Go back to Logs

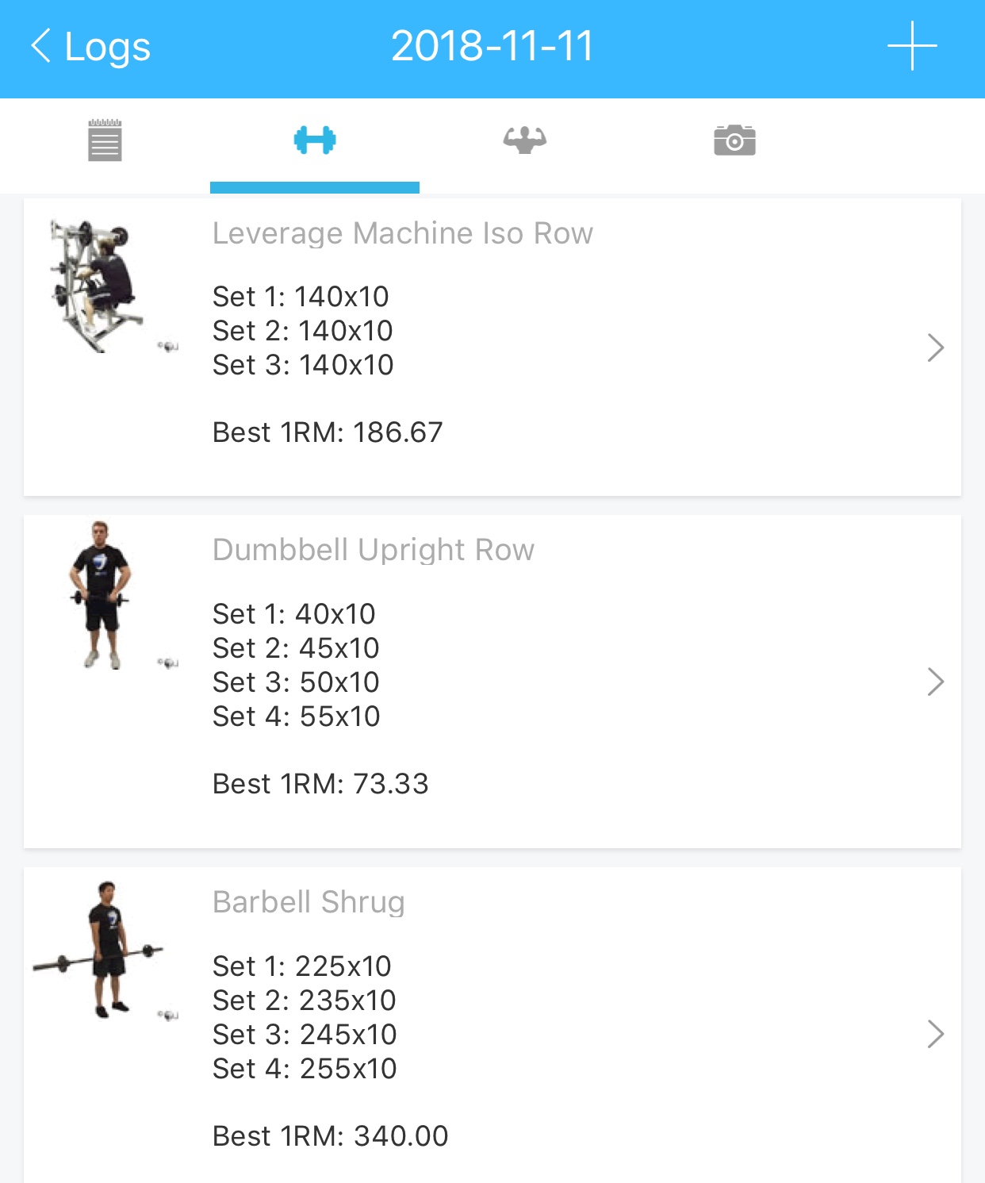tap(90, 46)
